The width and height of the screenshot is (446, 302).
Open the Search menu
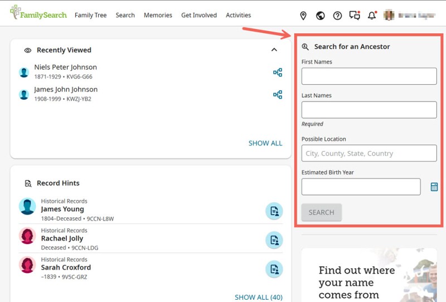point(125,15)
